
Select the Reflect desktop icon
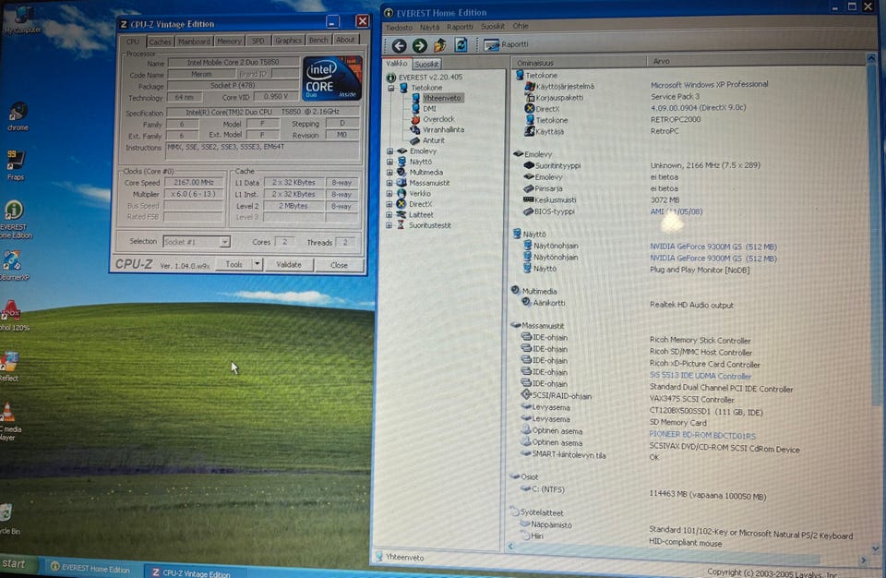click(x=10, y=366)
